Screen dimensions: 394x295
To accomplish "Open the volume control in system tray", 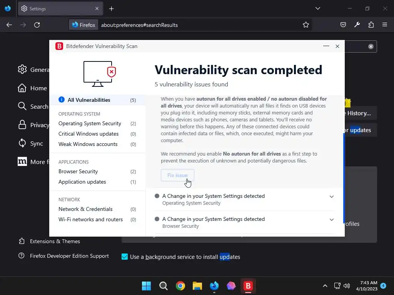I will pyautogui.click(x=347, y=286).
